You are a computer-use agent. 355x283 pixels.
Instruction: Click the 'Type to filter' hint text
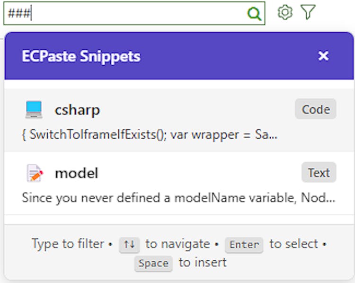(x=68, y=244)
